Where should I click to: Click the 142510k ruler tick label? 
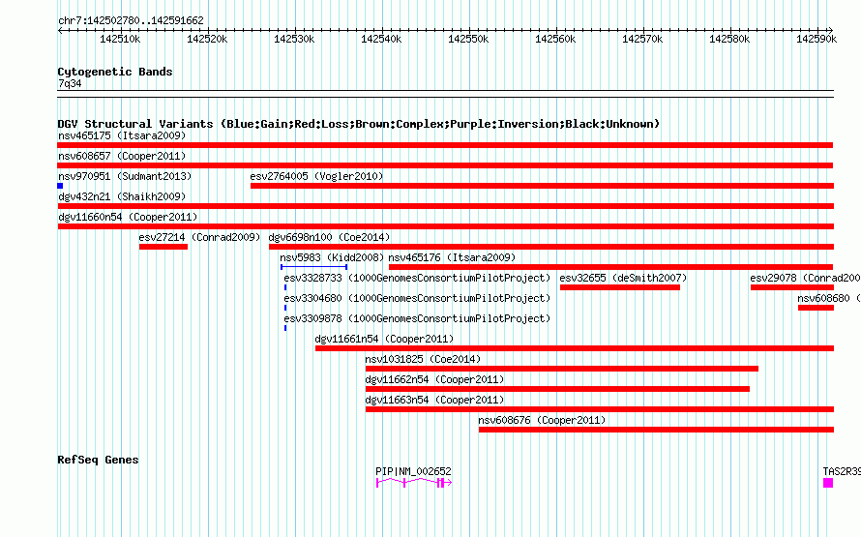pyautogui.click(x=120, y=39)
